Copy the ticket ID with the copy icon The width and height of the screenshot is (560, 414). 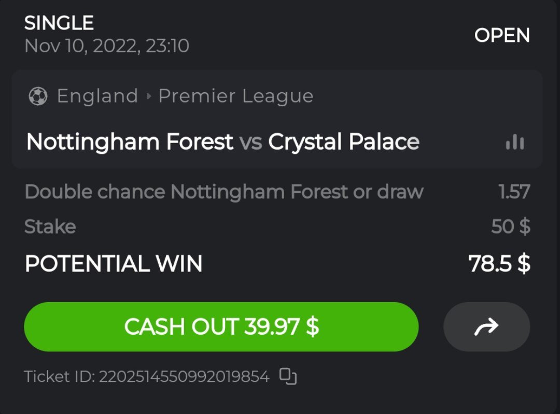click(x=288, y=376)
